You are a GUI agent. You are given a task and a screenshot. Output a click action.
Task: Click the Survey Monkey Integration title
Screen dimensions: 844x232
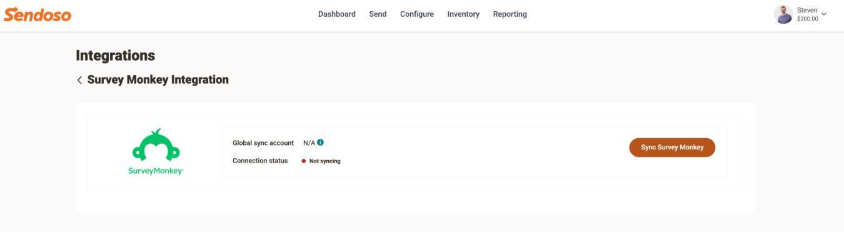pyautogui.click(x=158, y=80)
